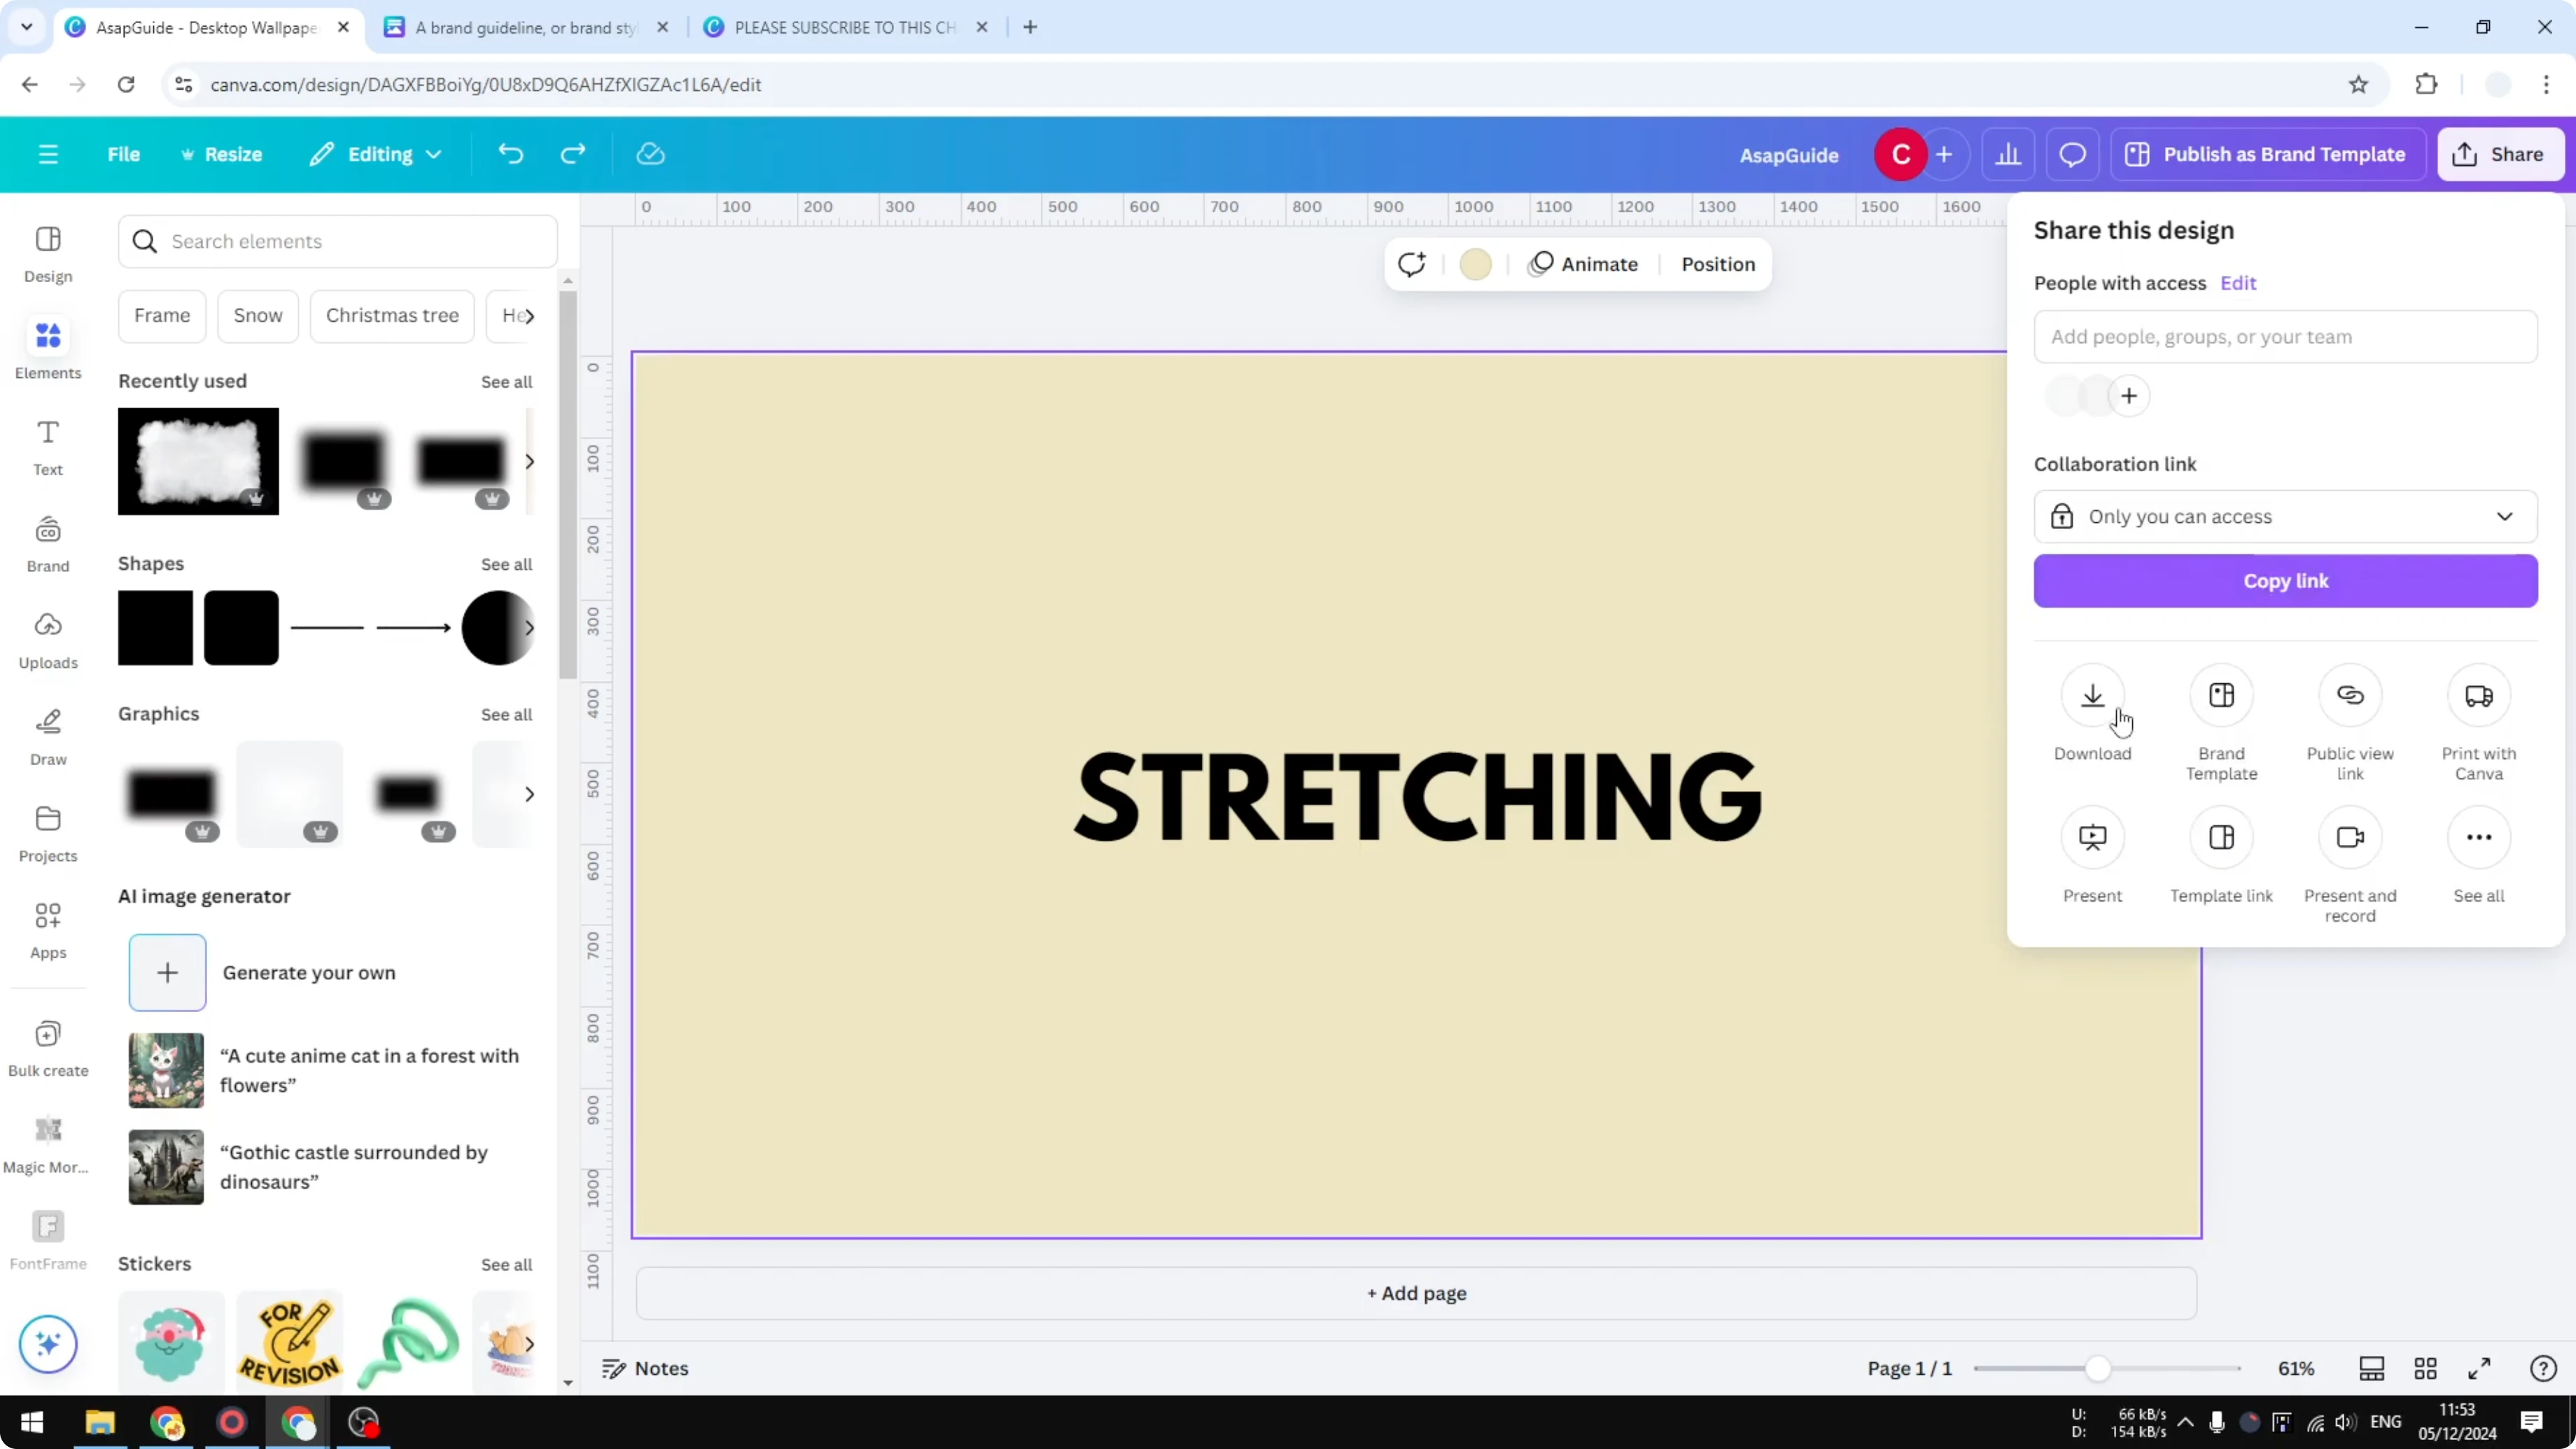Image resolution: width=2576 pixels, height=1449 pixels.
Task: Switch to grid view of pages
Action: click(x=2425, y=1368)
